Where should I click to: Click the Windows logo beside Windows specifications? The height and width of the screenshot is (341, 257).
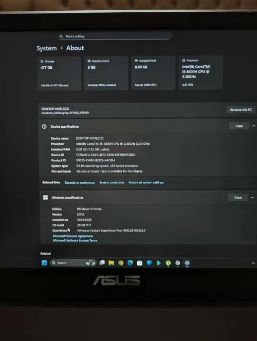(x=45, y=198)
